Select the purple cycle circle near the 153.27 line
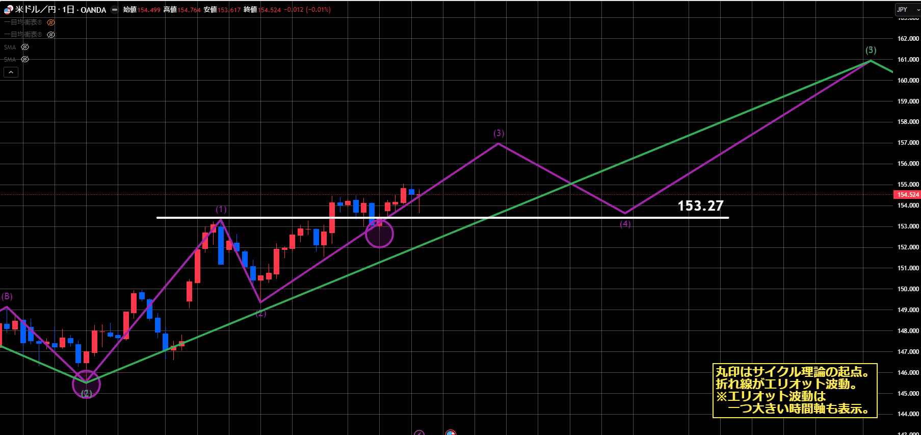The image size is (921, 435). [379, 234]
